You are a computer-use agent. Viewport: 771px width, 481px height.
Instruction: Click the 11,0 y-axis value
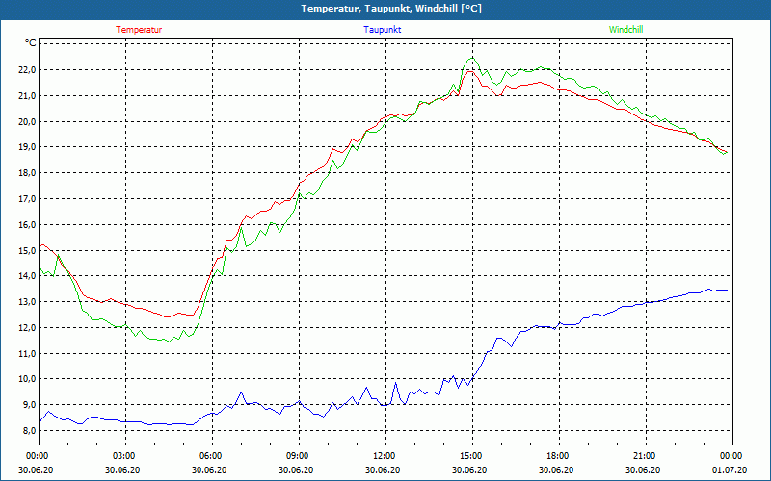28,353
